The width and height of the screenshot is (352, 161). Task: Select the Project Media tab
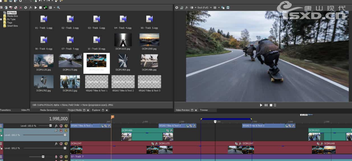point(75,110)
